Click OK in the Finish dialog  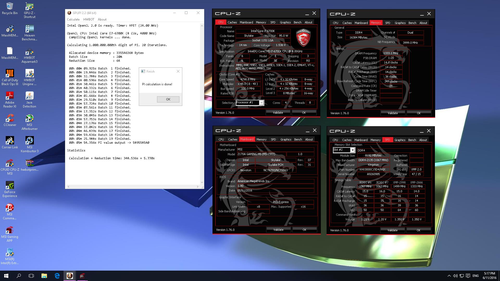click(168, 99)
